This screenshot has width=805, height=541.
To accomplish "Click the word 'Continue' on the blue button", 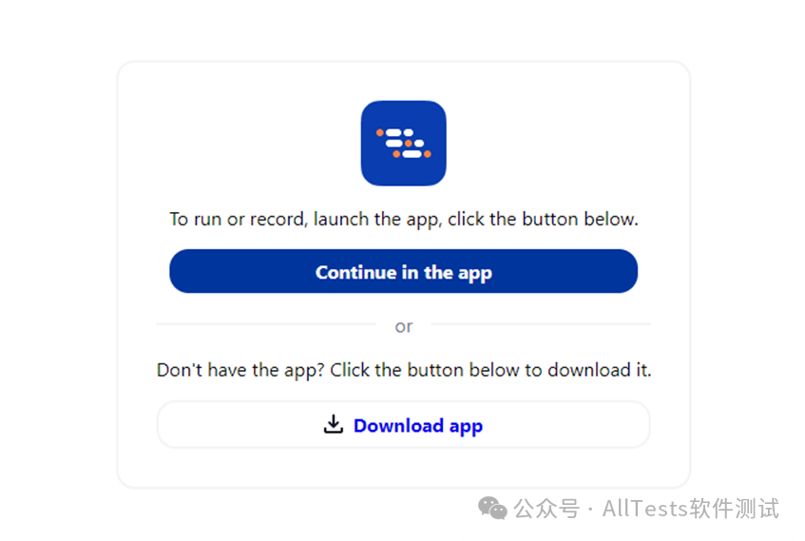I will coord(355,272).
